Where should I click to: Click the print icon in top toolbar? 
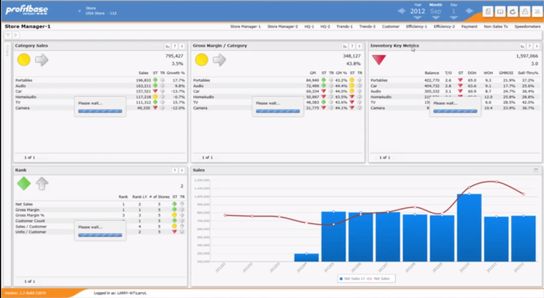[x=525, y=11]
